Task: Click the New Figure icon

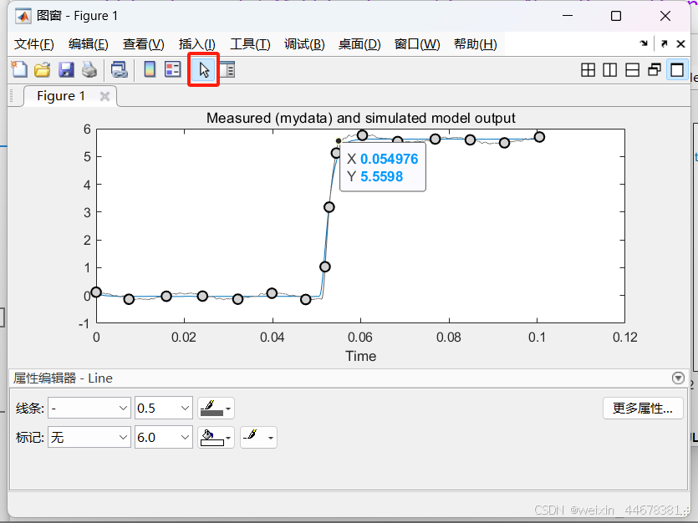Action: (19, 70)
